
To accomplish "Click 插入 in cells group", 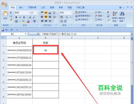I will [x=99, y=12].
